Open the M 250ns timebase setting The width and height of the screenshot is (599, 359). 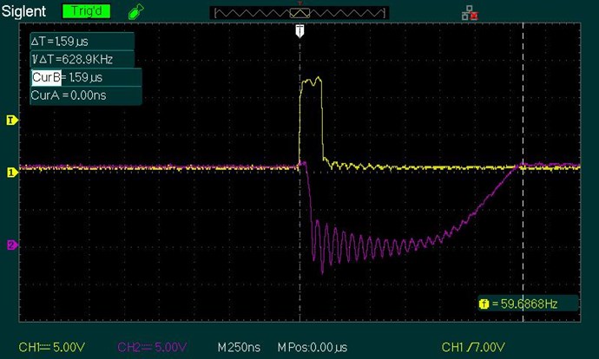(x=240, y=347)
